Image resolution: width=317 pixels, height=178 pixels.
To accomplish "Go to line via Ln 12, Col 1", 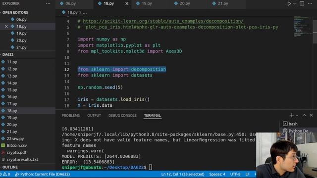I will coord(183,174).
